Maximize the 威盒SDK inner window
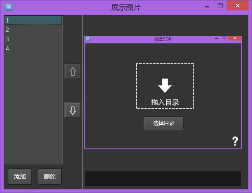 click(224, 38)
